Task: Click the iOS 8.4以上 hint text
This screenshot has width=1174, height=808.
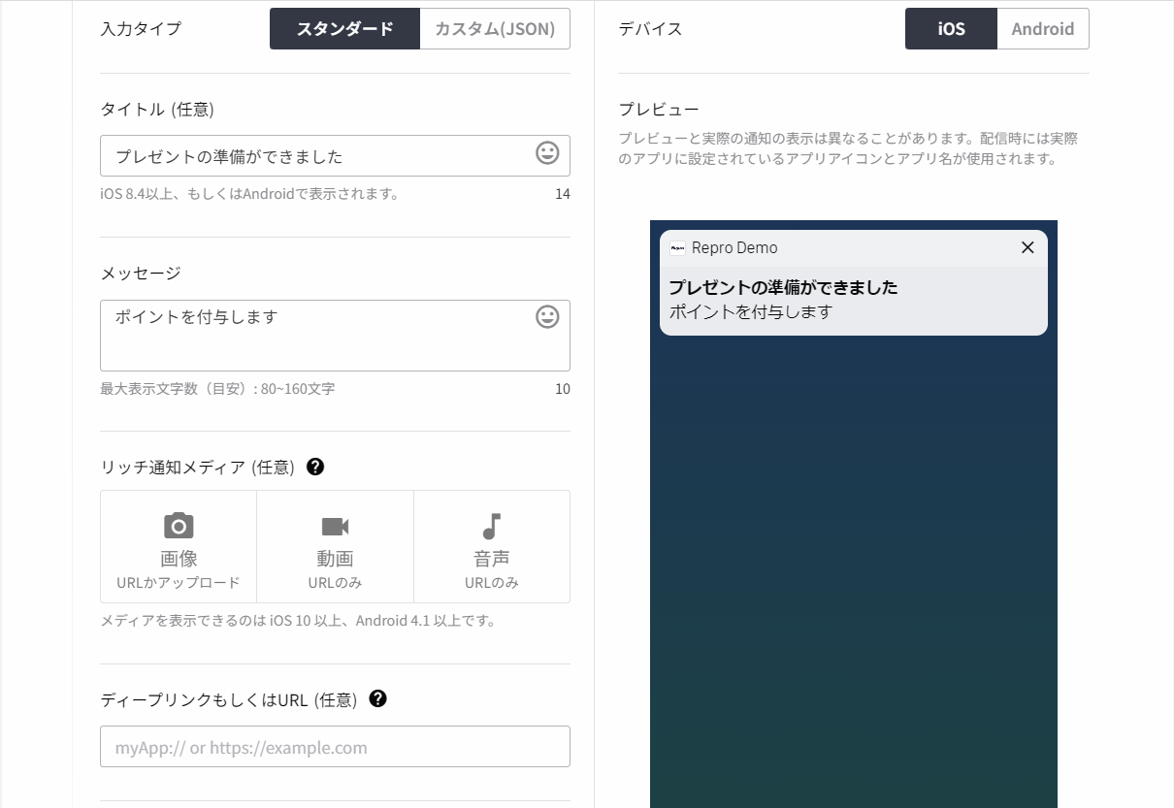Action: tap(249, 194)
